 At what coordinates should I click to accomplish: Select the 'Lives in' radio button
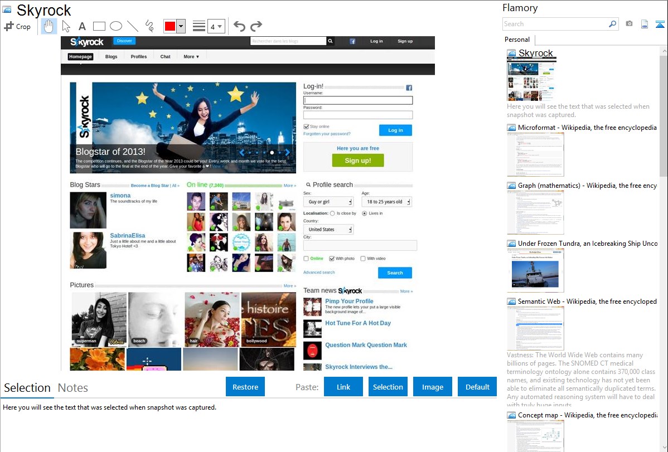click(364, 213)
